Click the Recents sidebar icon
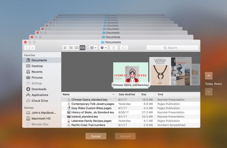Viewport: 227px width, 148px height. click(x=28, y=72)
